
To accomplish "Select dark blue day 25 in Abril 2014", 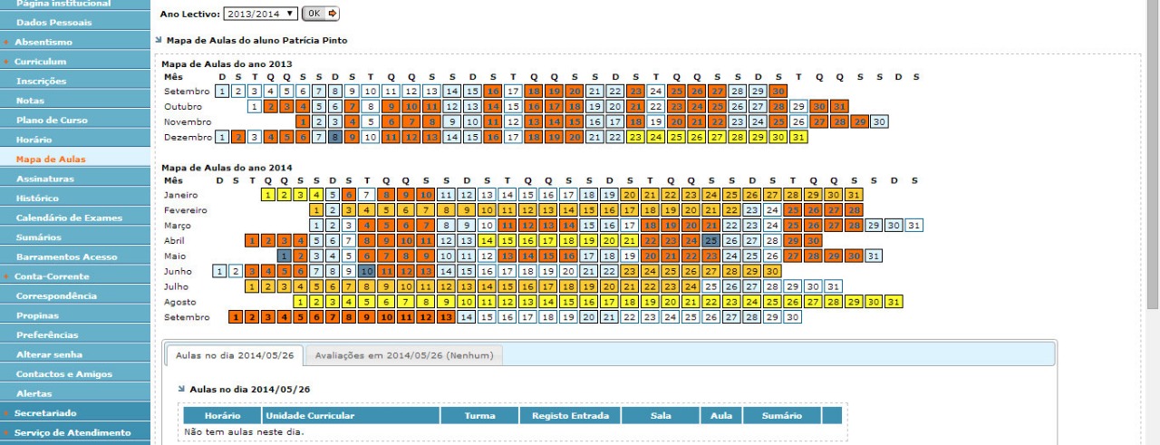I will (711, 240).
